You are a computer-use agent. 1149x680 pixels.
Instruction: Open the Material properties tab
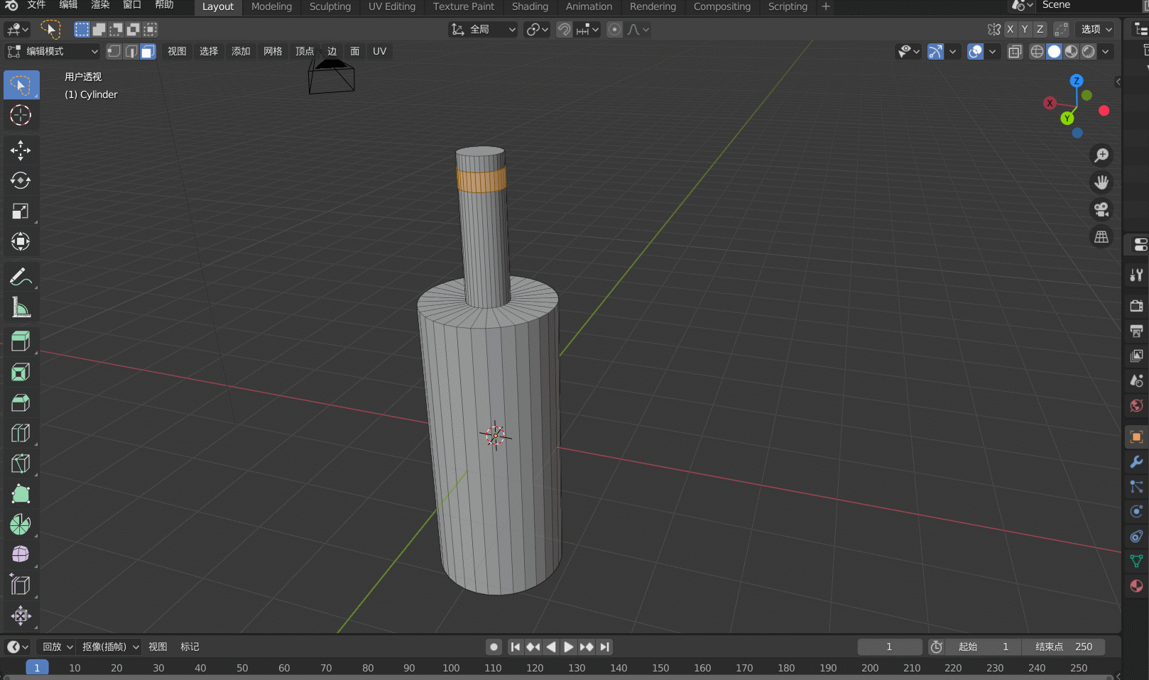(1136, 586)
